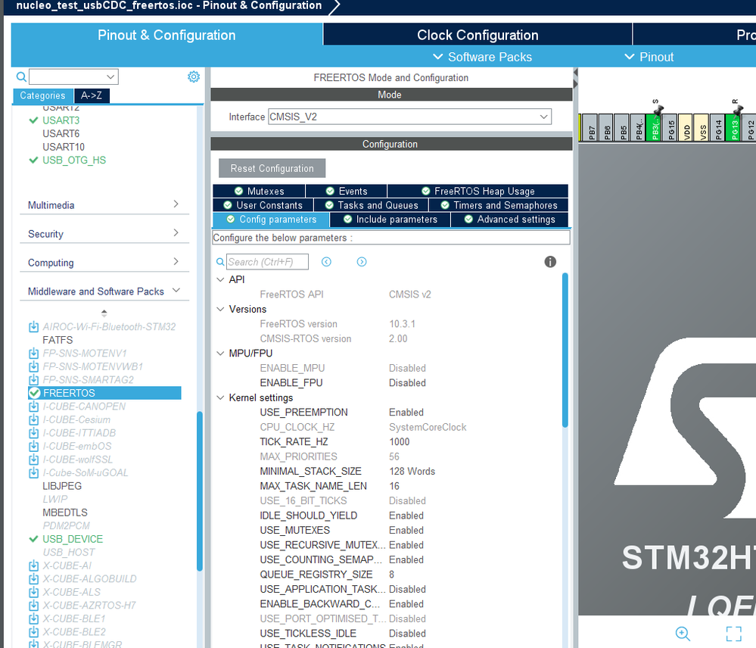The height and width of the screenshot is (648, 756).
Task: Click download icon beside I-CUBE-ITTIADB
Action: [x=34, y=433]
